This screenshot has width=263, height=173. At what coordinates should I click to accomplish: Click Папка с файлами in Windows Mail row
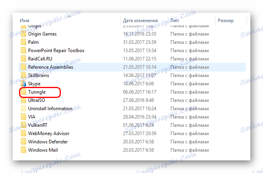click(x=189, y=150)
